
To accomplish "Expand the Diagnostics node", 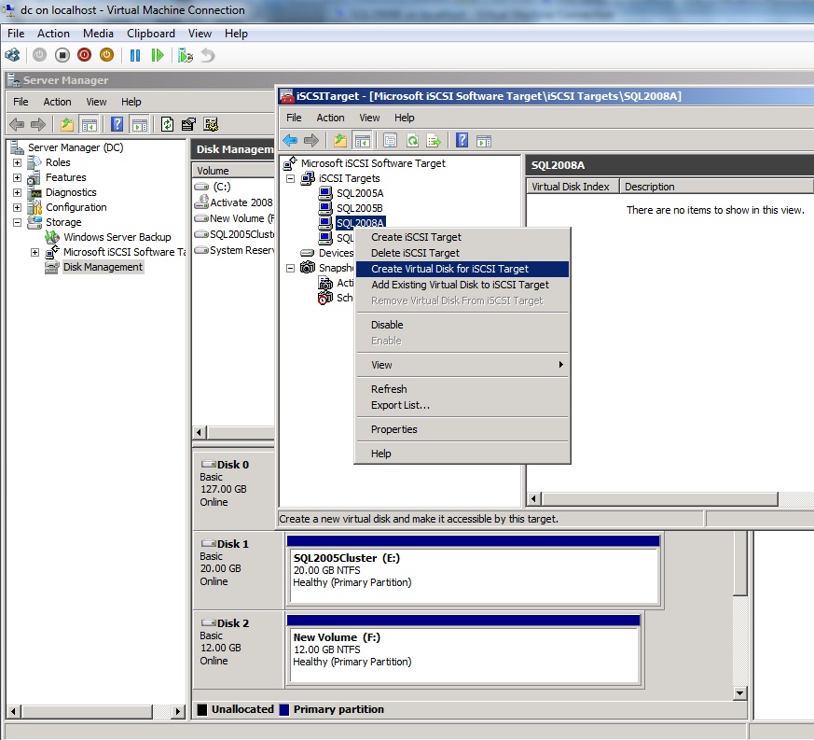I will [x=17, y=193].
